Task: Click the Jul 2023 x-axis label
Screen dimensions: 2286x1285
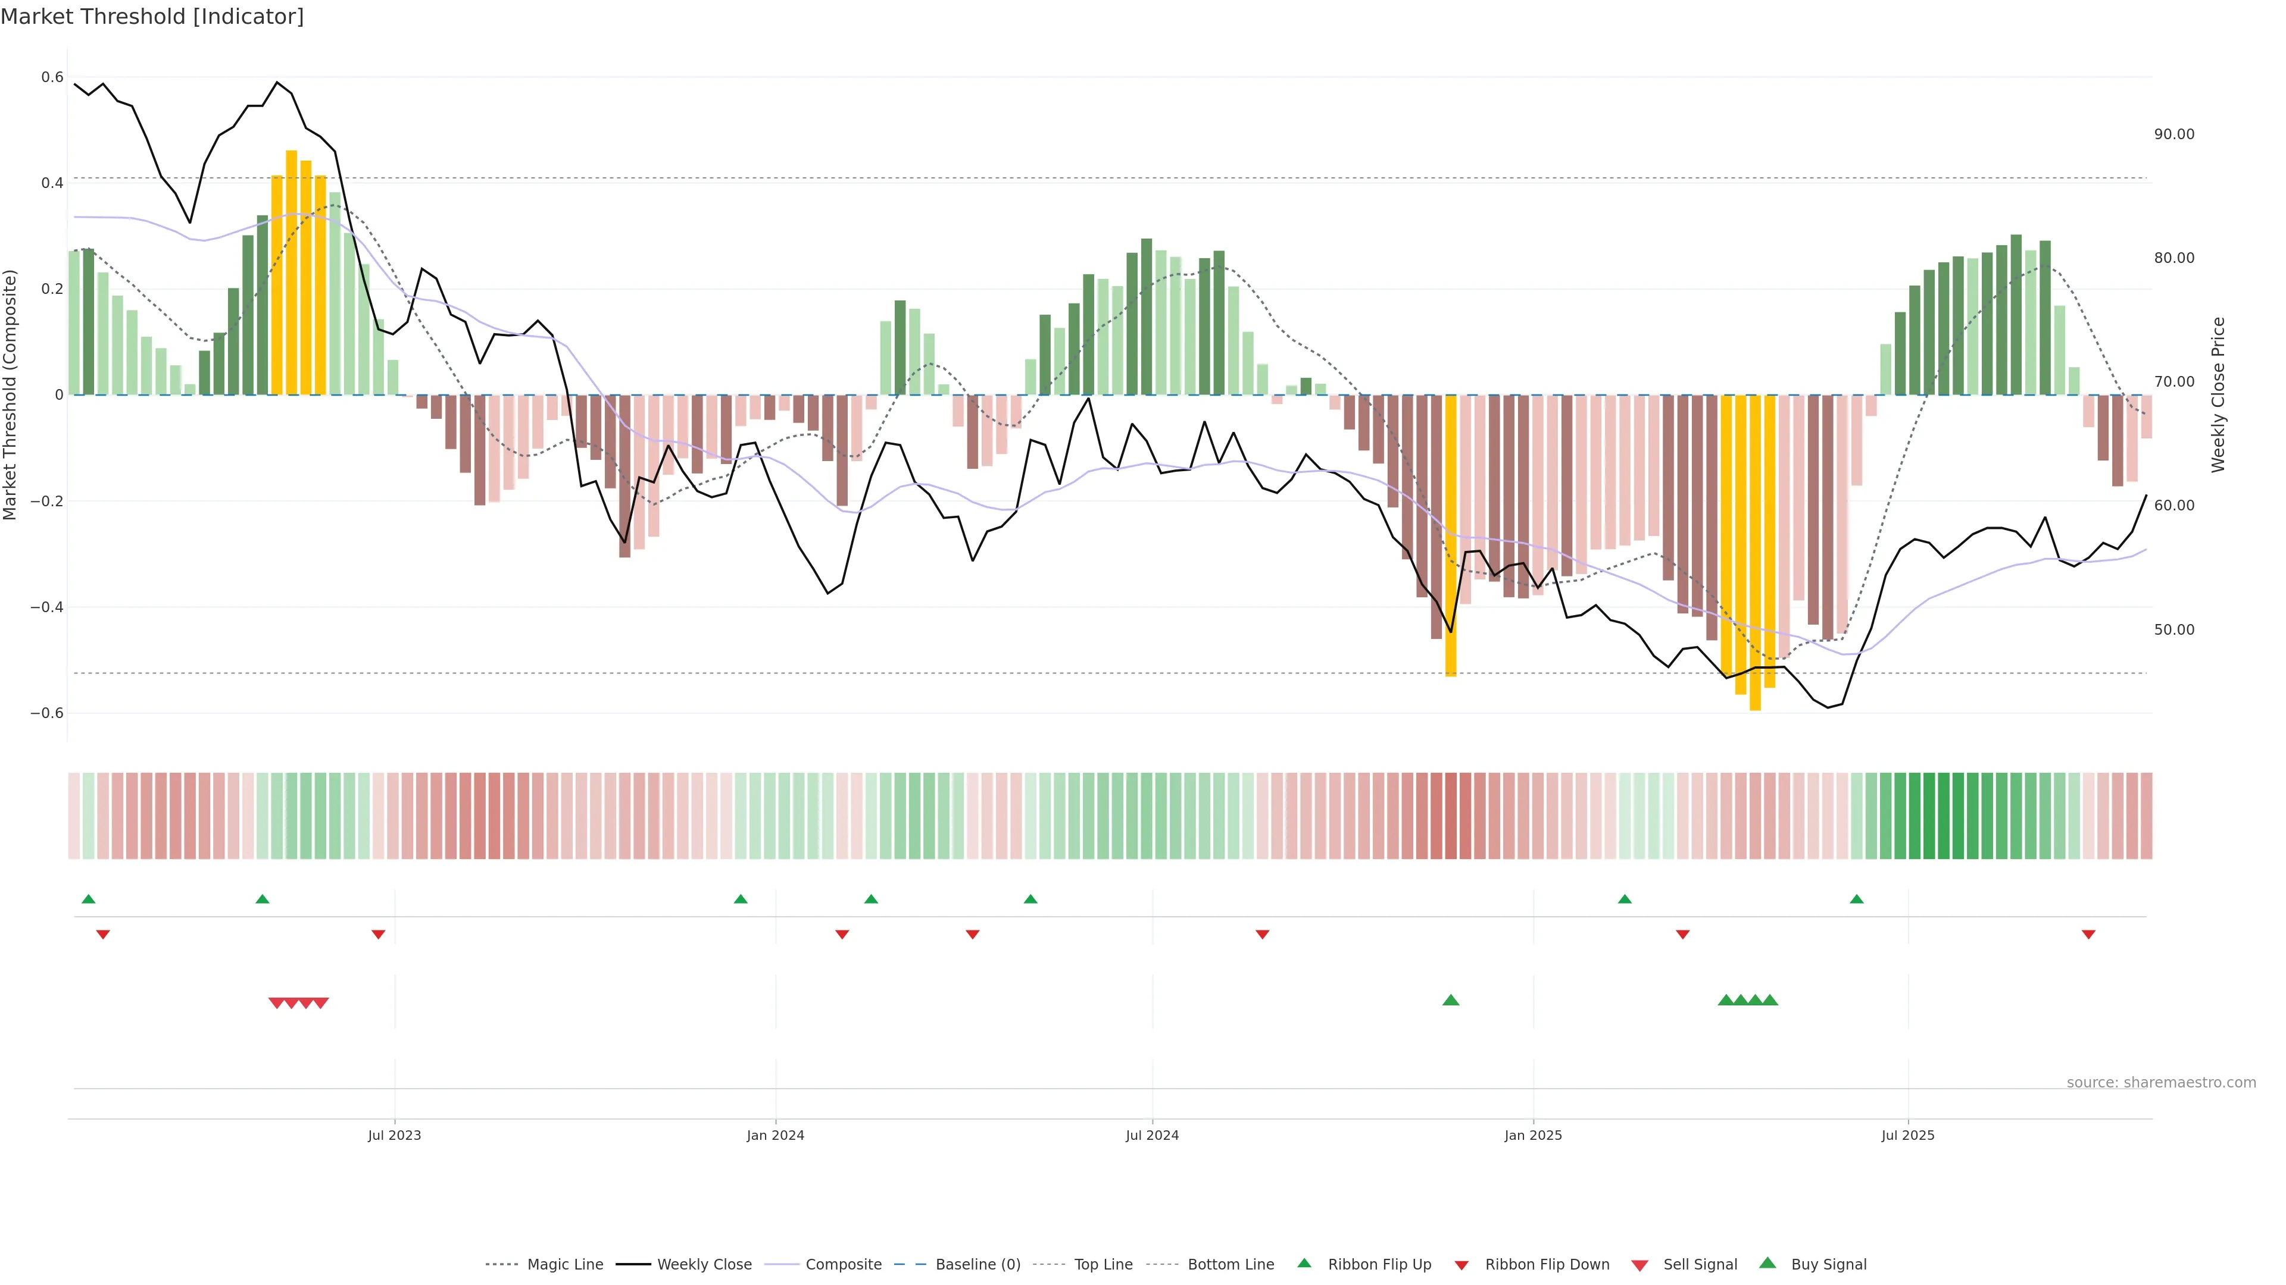Action: 394,1135
